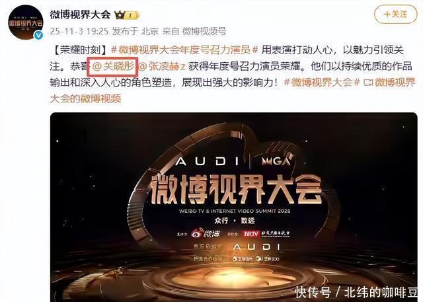Click the AUDI text above the title
Image resolution: width=423 pixels, height=302 pixels.
pyautogui.click(x=208, y=161)
